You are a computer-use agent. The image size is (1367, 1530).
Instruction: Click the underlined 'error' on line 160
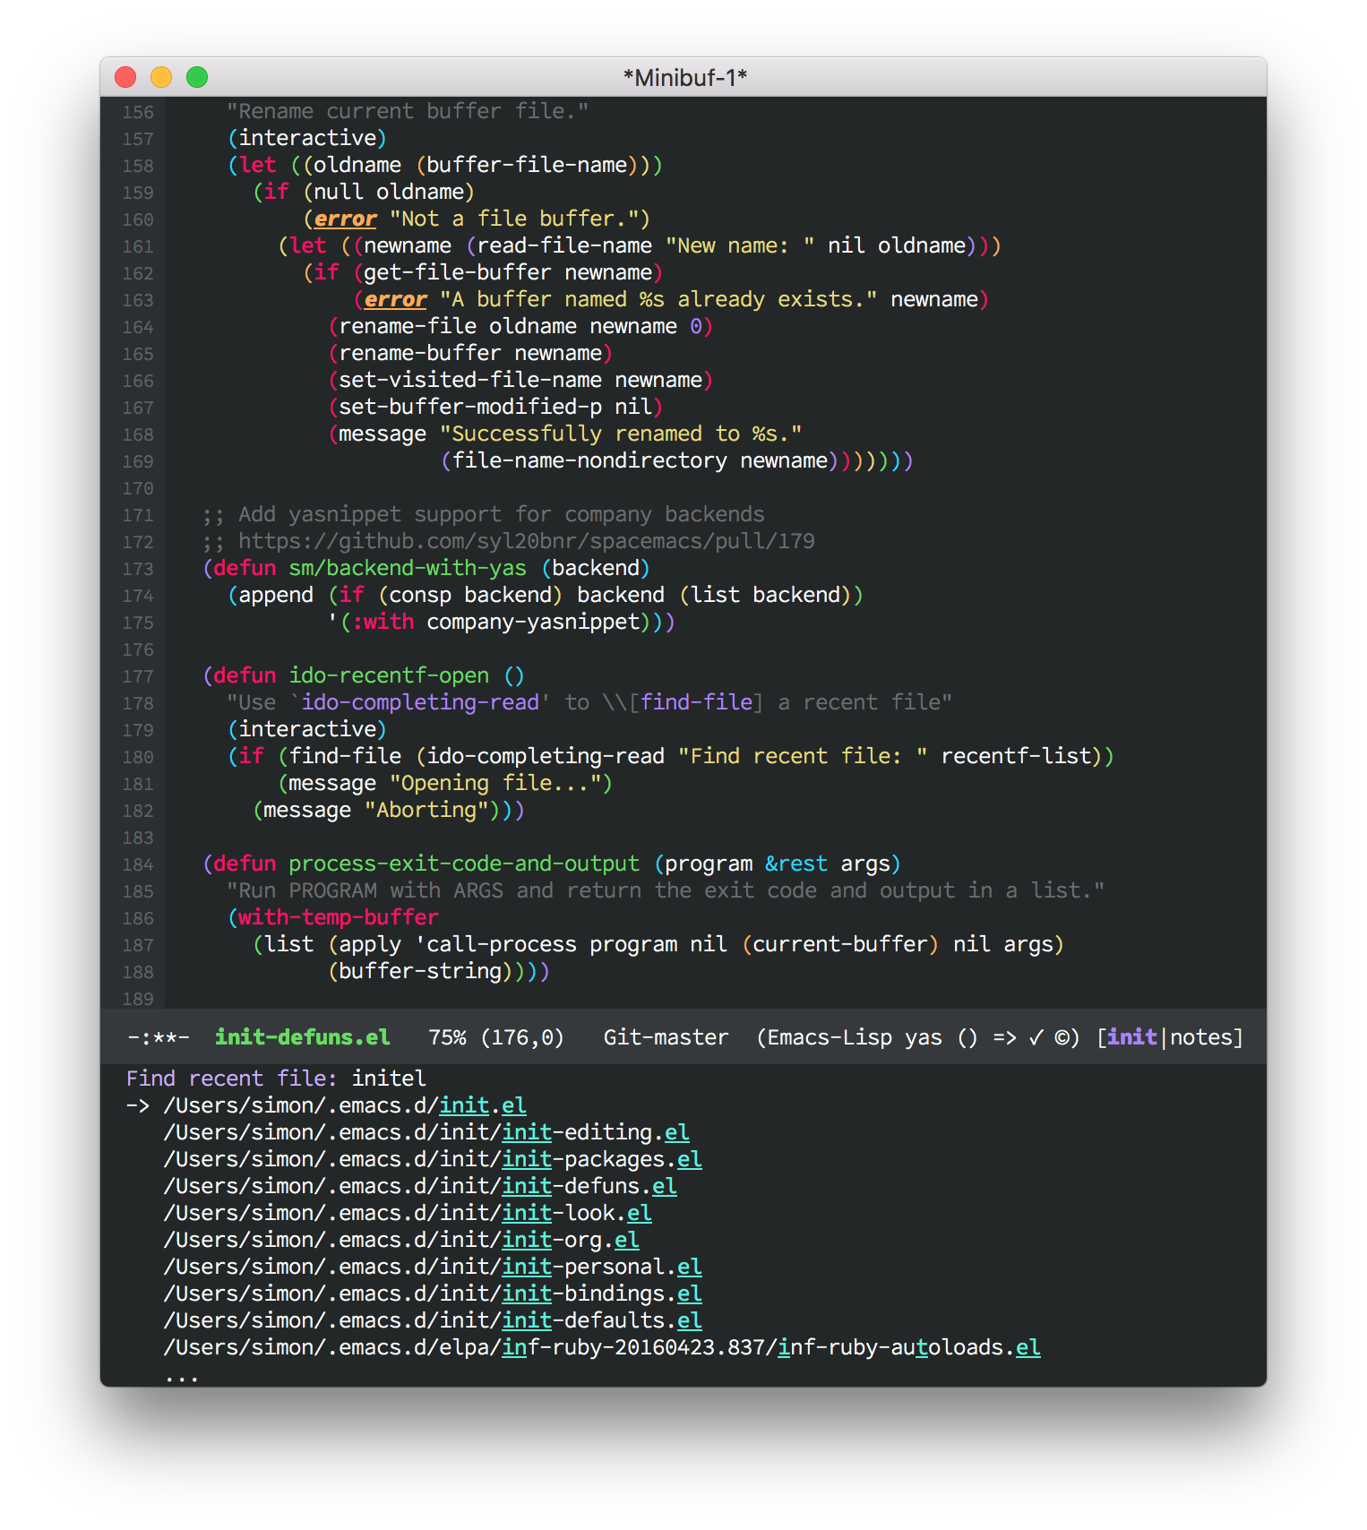click(x=345, y=219)
